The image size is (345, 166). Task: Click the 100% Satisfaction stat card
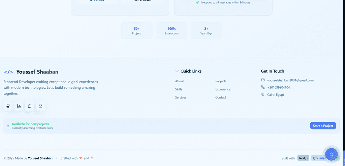pos(171,31)
